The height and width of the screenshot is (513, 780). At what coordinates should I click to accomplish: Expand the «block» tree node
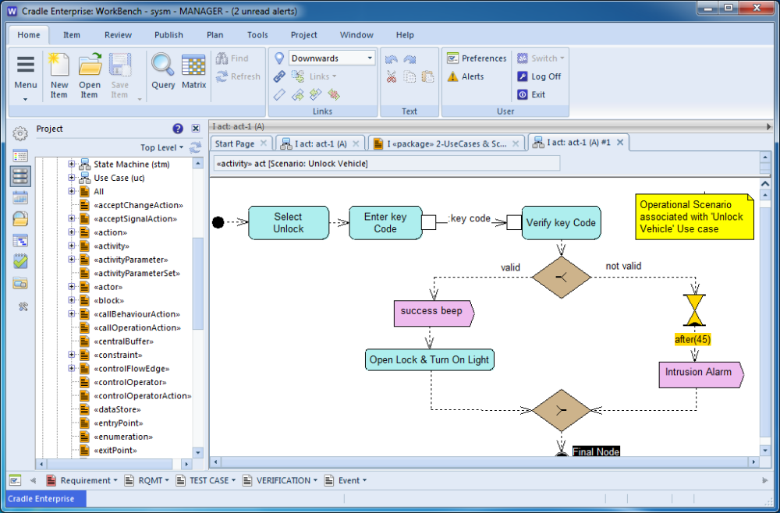tap(72, 301)
